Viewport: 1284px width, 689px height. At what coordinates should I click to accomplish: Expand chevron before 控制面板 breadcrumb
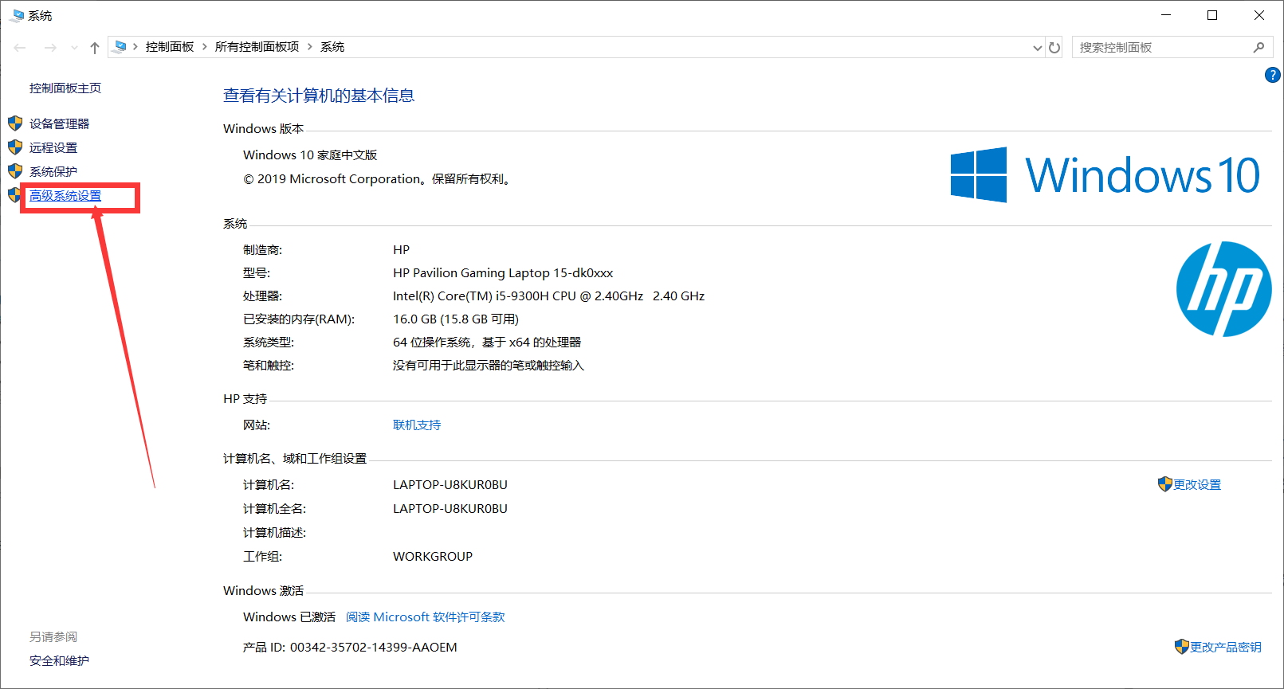point(135,47)
